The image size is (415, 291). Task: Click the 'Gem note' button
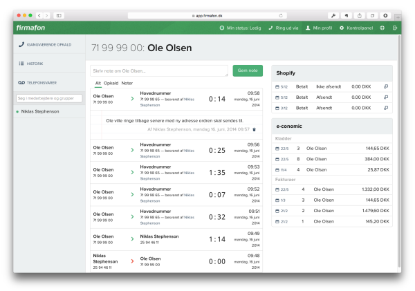248,71
